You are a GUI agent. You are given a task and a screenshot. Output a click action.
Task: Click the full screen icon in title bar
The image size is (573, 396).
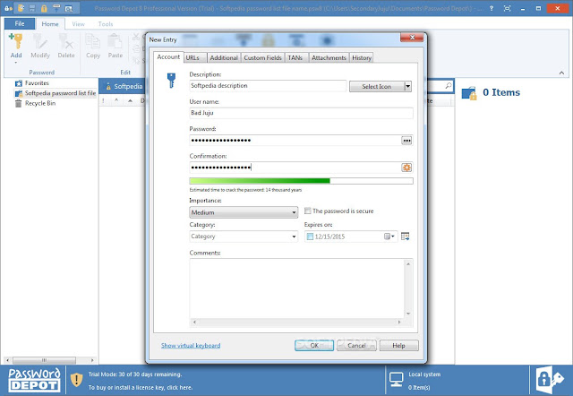tap(508, 8)
